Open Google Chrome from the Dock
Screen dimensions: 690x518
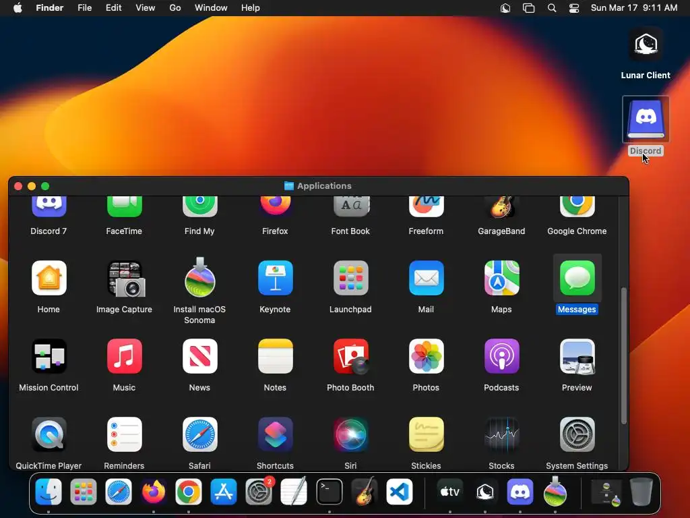(x=189, y=492)
